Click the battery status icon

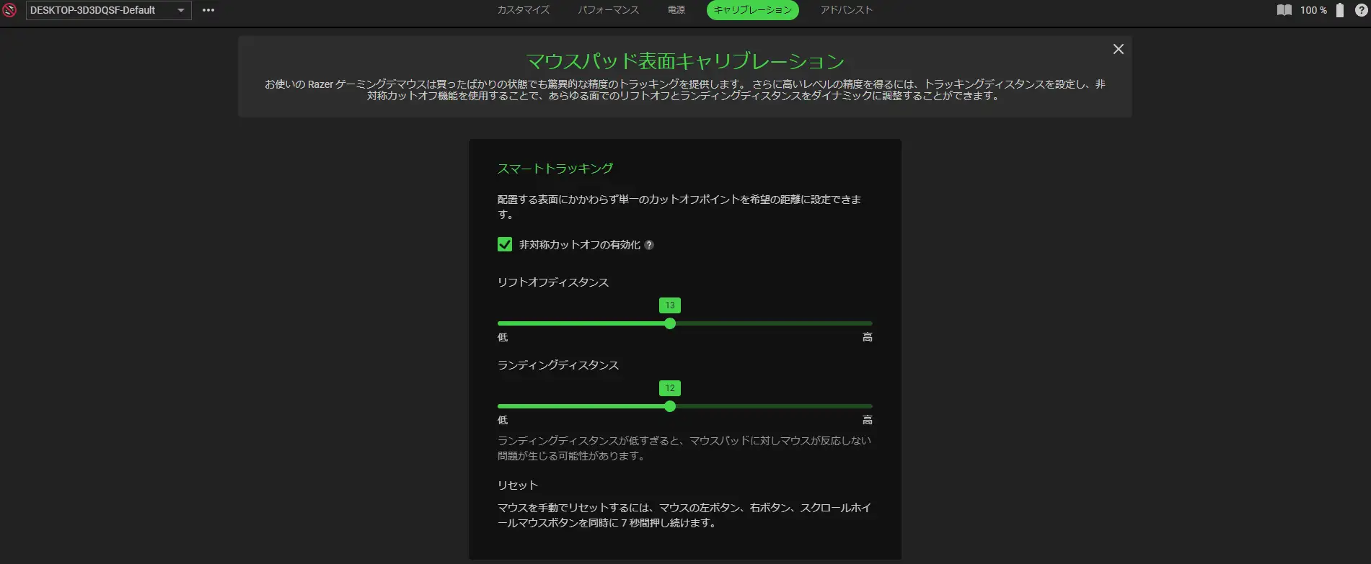pos(1340,10)
